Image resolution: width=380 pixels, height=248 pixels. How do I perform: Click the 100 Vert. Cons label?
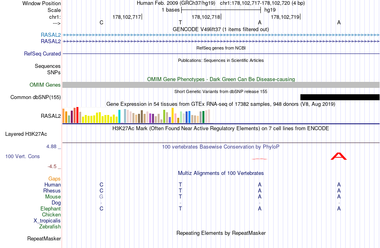22,156
